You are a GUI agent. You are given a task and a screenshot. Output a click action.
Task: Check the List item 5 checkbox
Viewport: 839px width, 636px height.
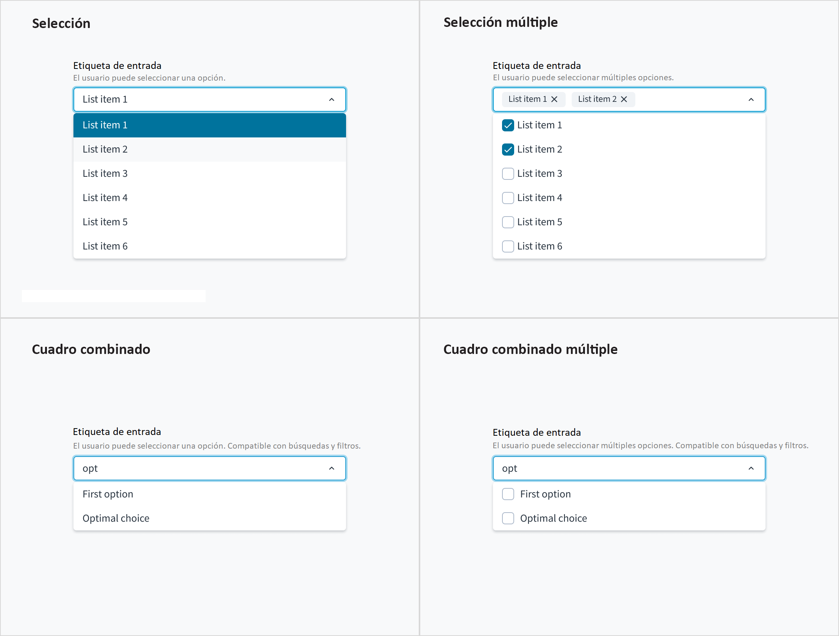pyautogui.click(x=508, y=222)
